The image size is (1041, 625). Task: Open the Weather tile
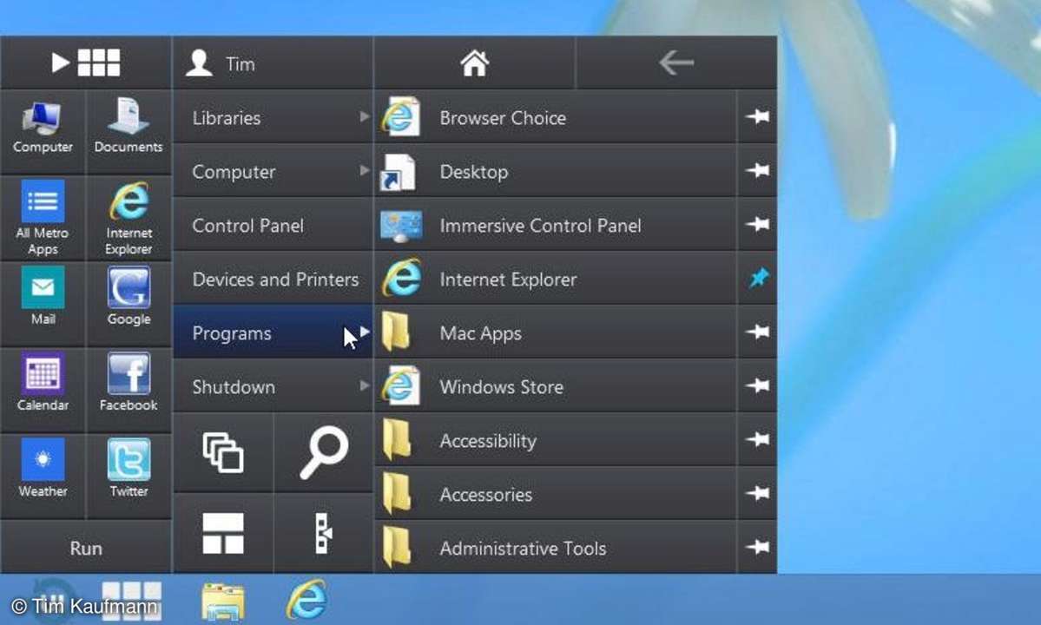[43, 477]
